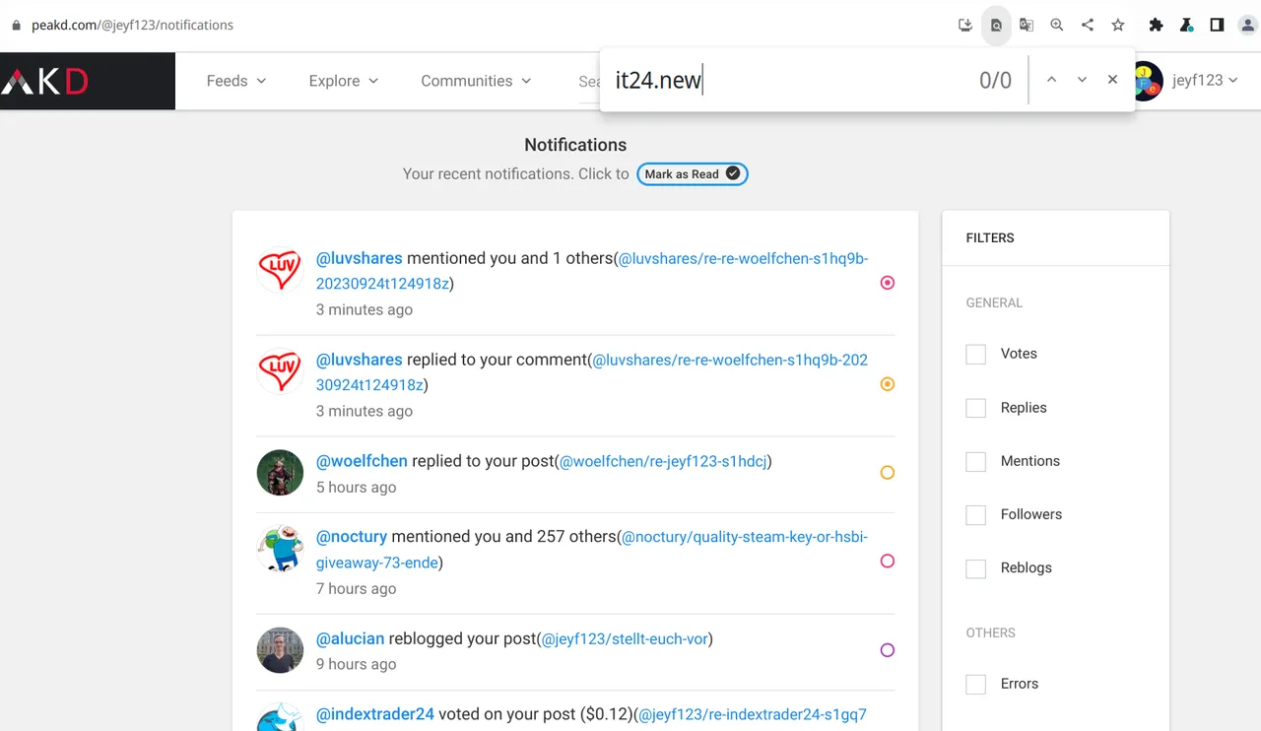Viewport: 1261px width, 731px height.
Task: Open the luvshares mention comment link
Action: (x=592, y=271)
